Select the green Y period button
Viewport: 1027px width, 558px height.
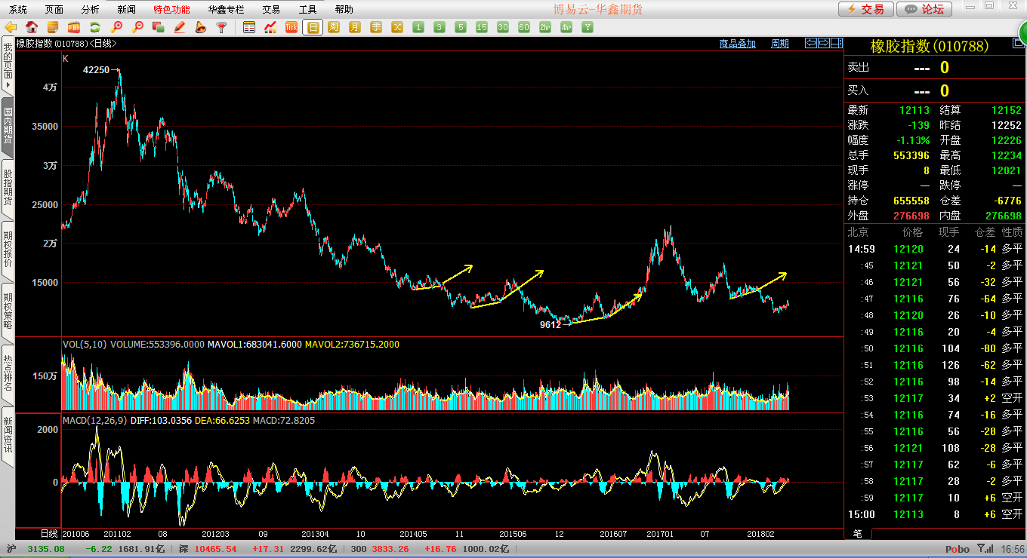tap(588, 27)
